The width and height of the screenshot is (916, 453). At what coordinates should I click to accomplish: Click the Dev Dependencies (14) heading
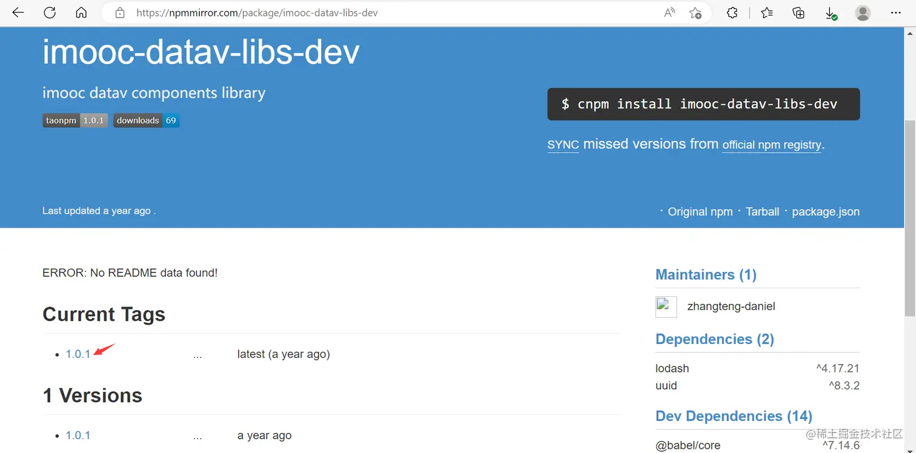coord(734,416)
